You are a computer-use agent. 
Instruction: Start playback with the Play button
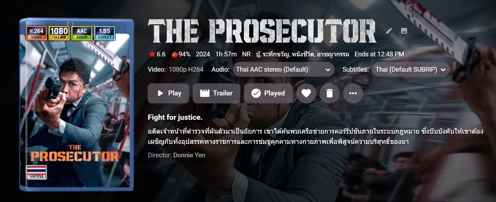point(169,93)
